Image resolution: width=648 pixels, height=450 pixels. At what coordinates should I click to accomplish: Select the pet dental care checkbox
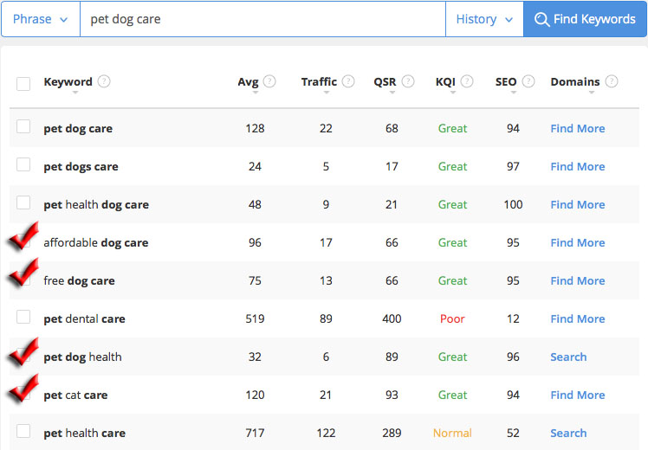point(23,317)
